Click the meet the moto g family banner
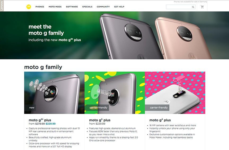This screenshot has height=150, width=229. tap(114, 35)
